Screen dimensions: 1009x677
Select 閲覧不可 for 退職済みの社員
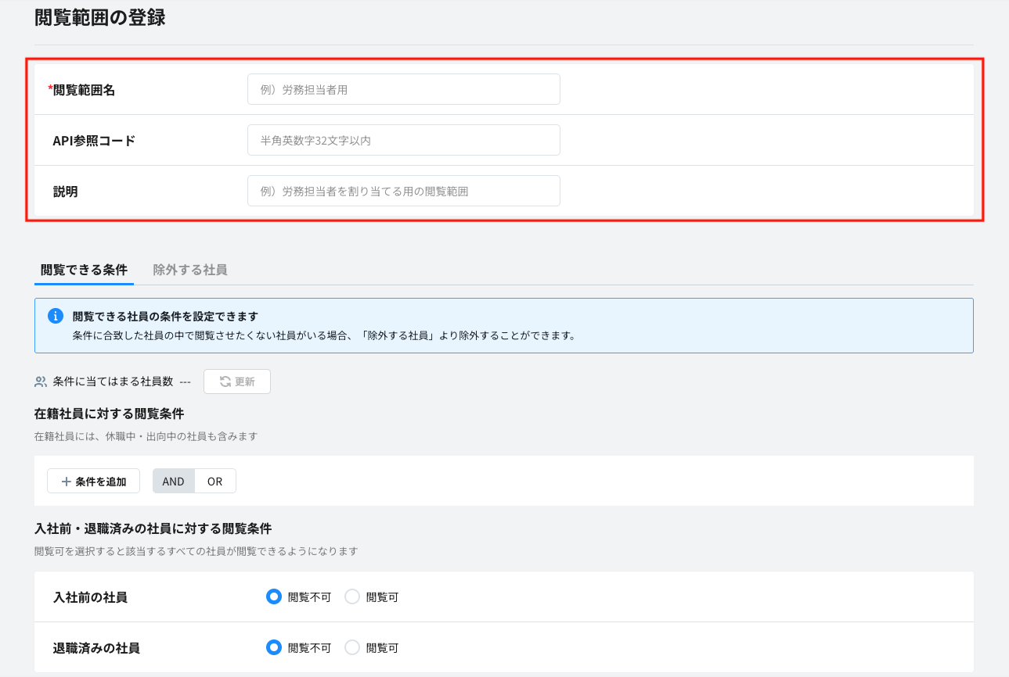click(x=274, y=647)
